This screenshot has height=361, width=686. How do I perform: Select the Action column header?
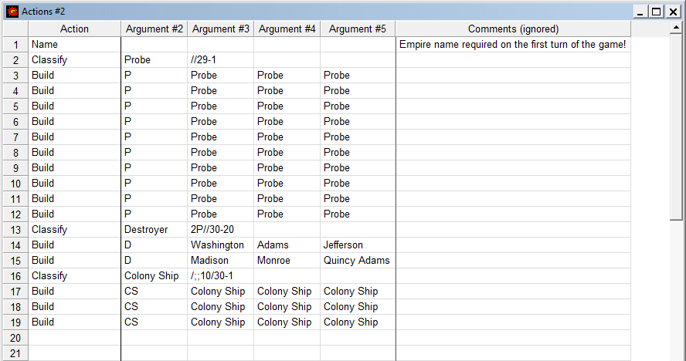(74, 29)
